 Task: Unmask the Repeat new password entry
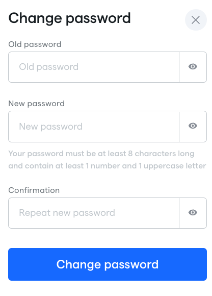(x=193, y=213)
